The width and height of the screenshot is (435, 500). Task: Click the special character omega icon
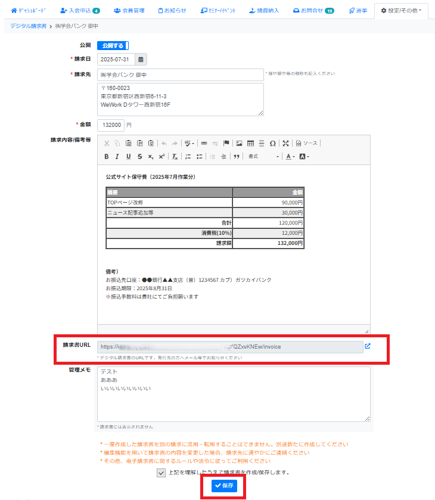pos(272,143)
